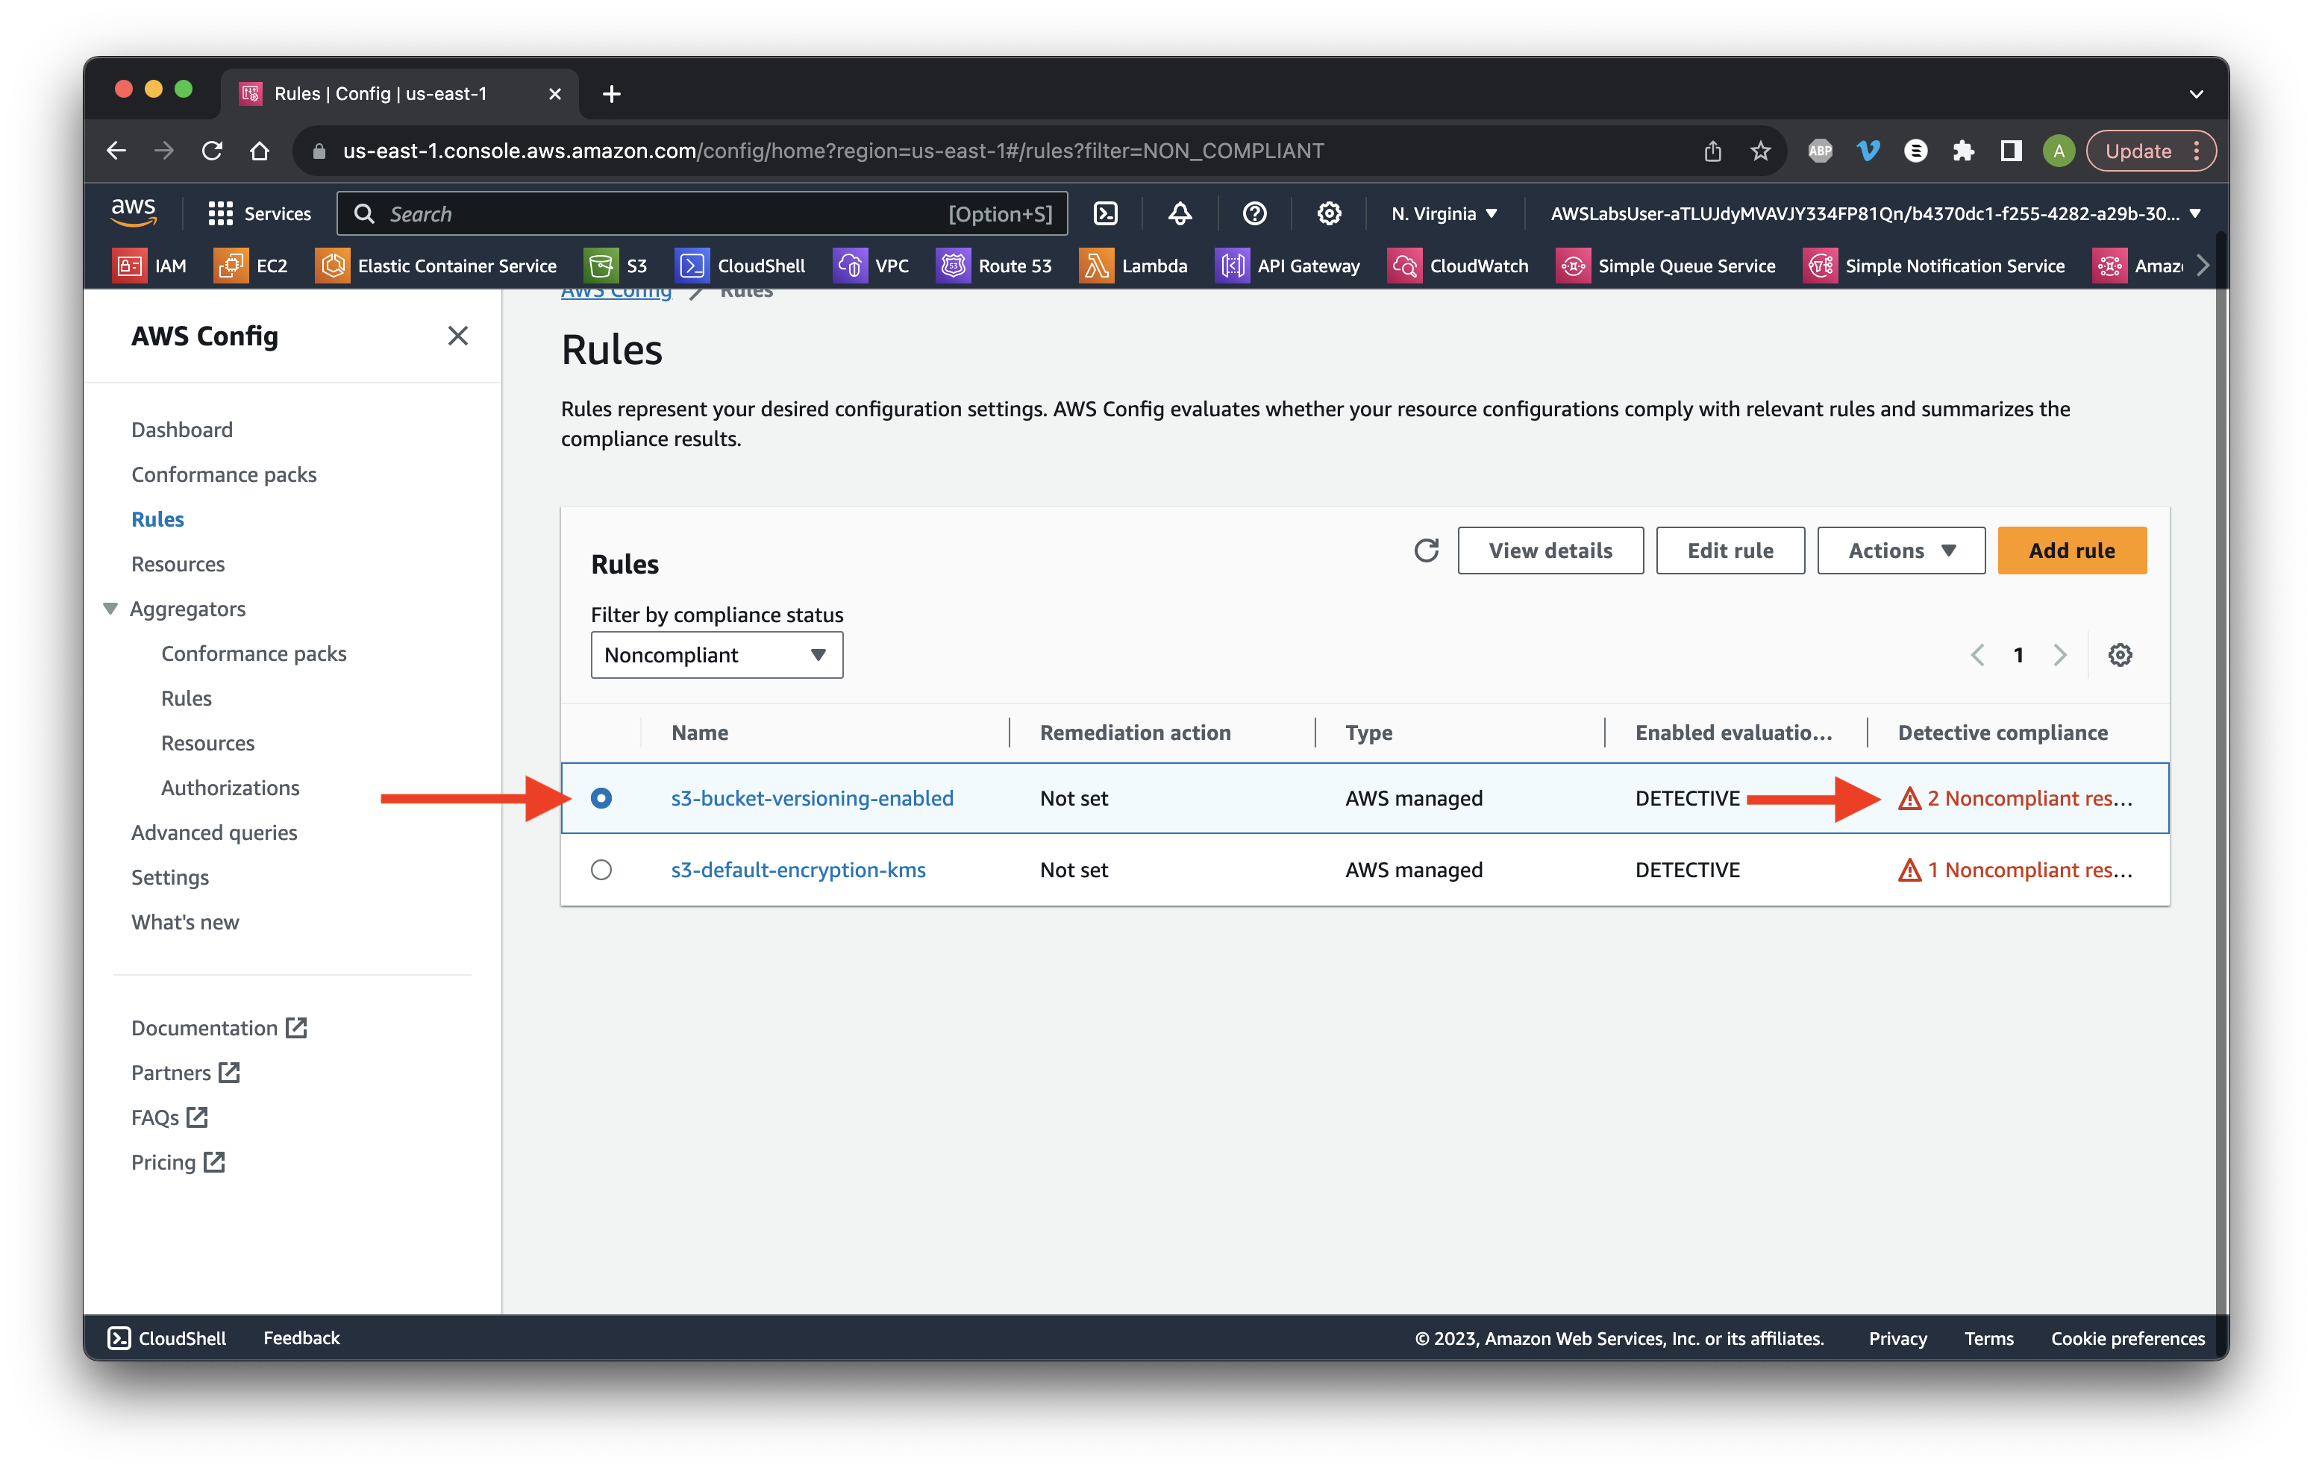
Task: Open the Lambda service shortcut
Action: pyautogui.click(x=1133, y=266)
